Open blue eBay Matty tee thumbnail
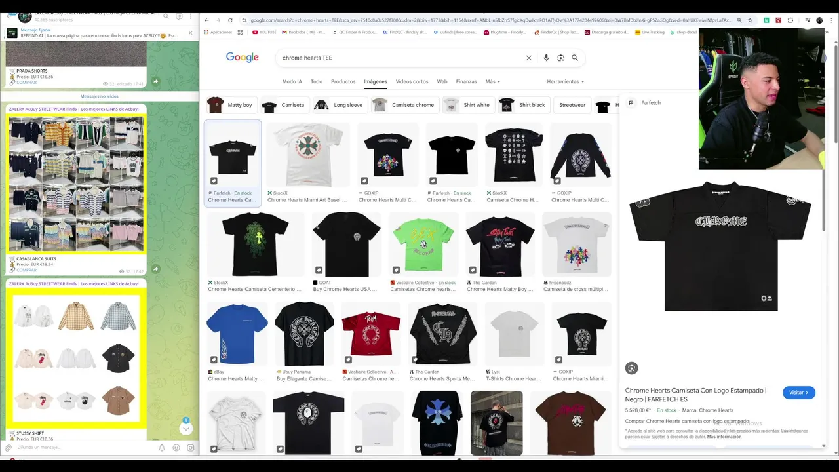Screen dimensions: 839x472 coord(237,334)
